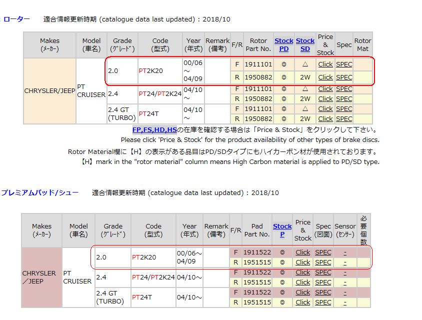Open sensor dash link for pad 2.4 rear row
The image size is (422, 320).
(345, 283)
